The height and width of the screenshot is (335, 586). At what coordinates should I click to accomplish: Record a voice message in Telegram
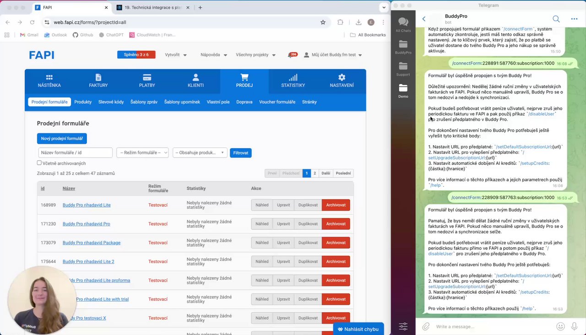coord(574,326)
